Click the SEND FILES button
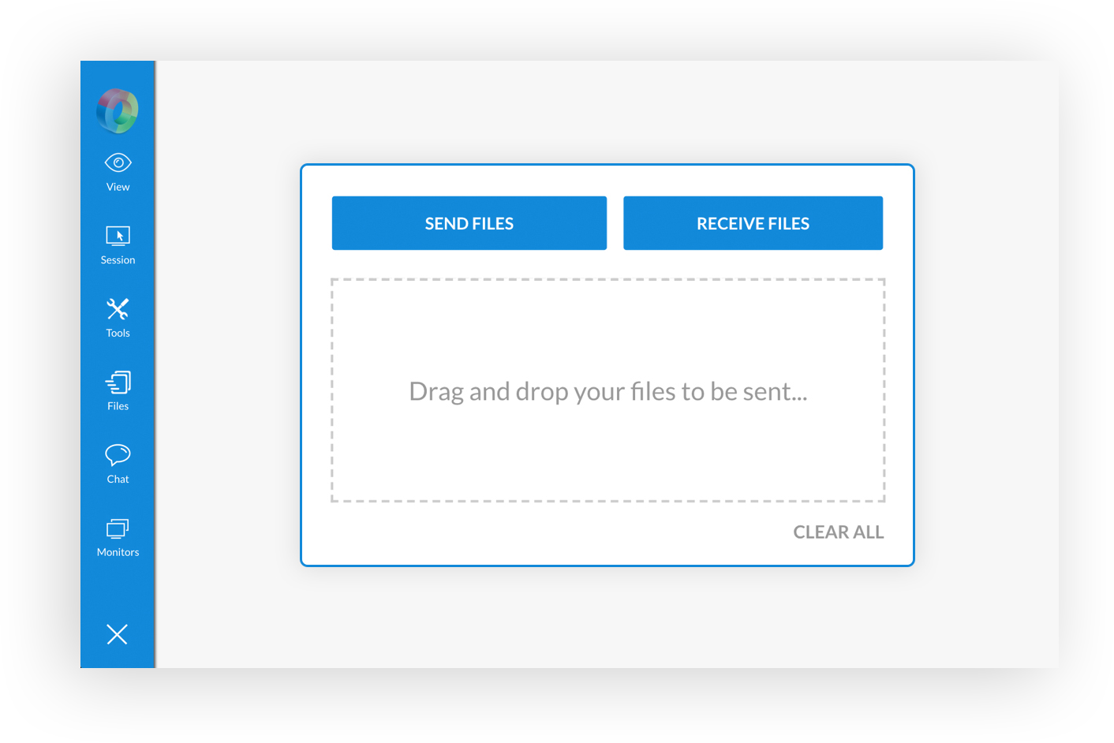Viewport: 1114px width, 743px height. coord(469,223)
